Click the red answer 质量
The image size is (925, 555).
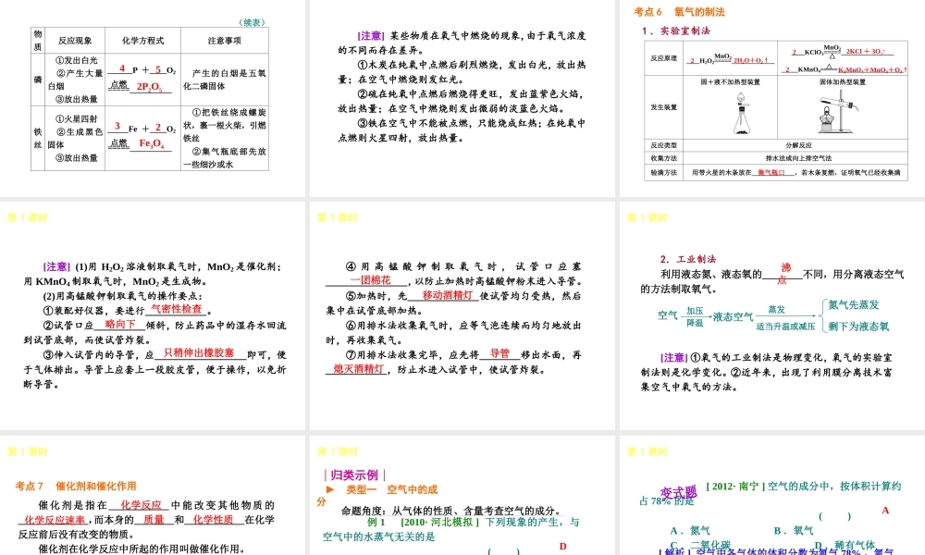154,520
